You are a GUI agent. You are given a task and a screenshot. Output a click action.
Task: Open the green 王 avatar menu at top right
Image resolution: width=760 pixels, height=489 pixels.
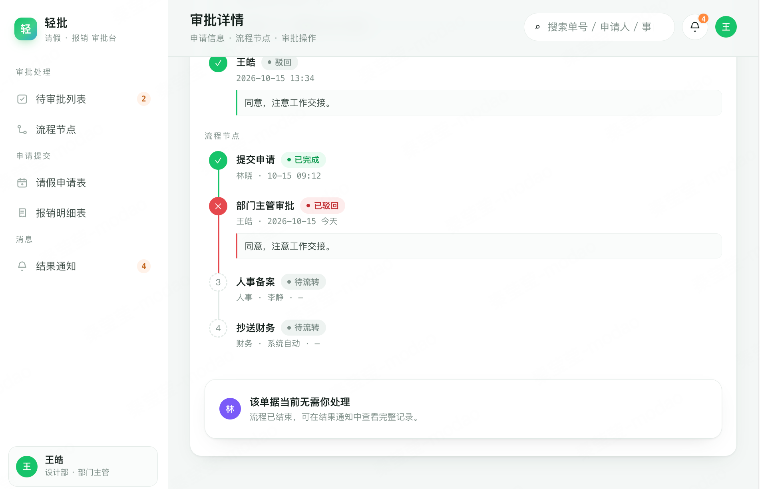tap(726, 27)
